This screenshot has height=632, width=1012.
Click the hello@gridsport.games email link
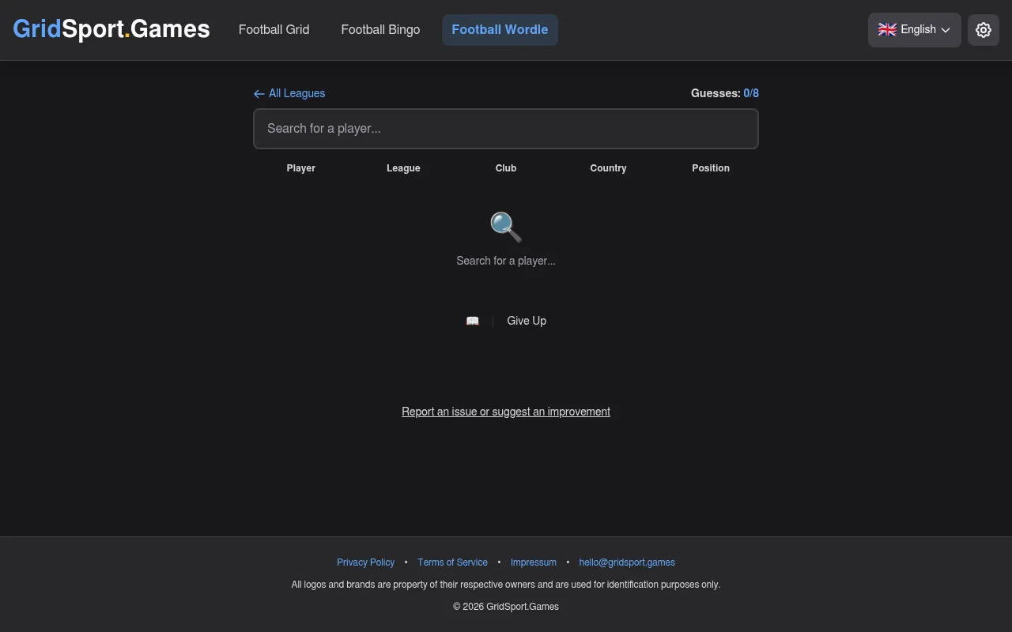pyautogui.click(x=627, y=562)
